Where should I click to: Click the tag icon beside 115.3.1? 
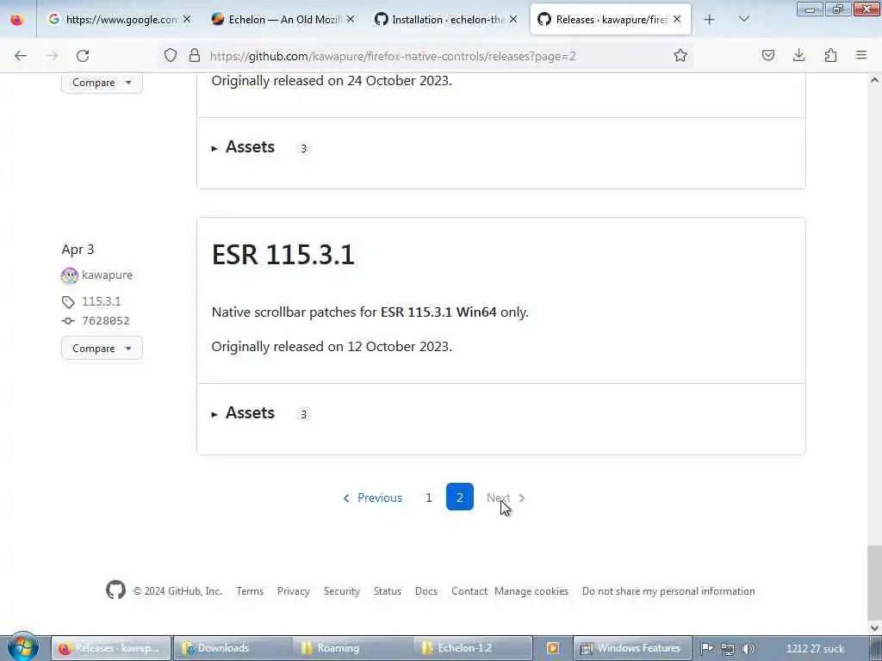pos(68,302)
